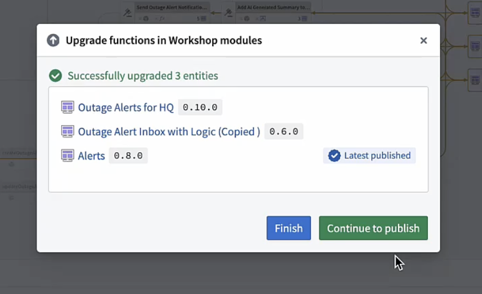Click the upgrade arrow icon in dialog title
Image resolution: width=482 pixels, height=294 pixels.
tap(53, 40)
